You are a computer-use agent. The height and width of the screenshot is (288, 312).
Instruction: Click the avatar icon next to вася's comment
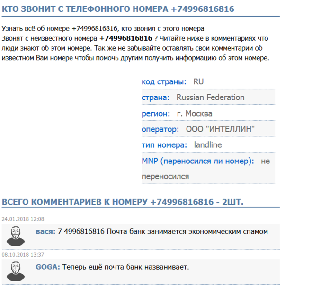[x=16, y=235]
